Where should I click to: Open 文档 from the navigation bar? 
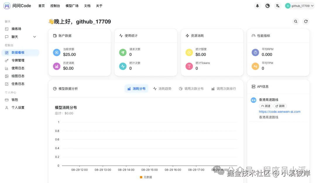87,6
